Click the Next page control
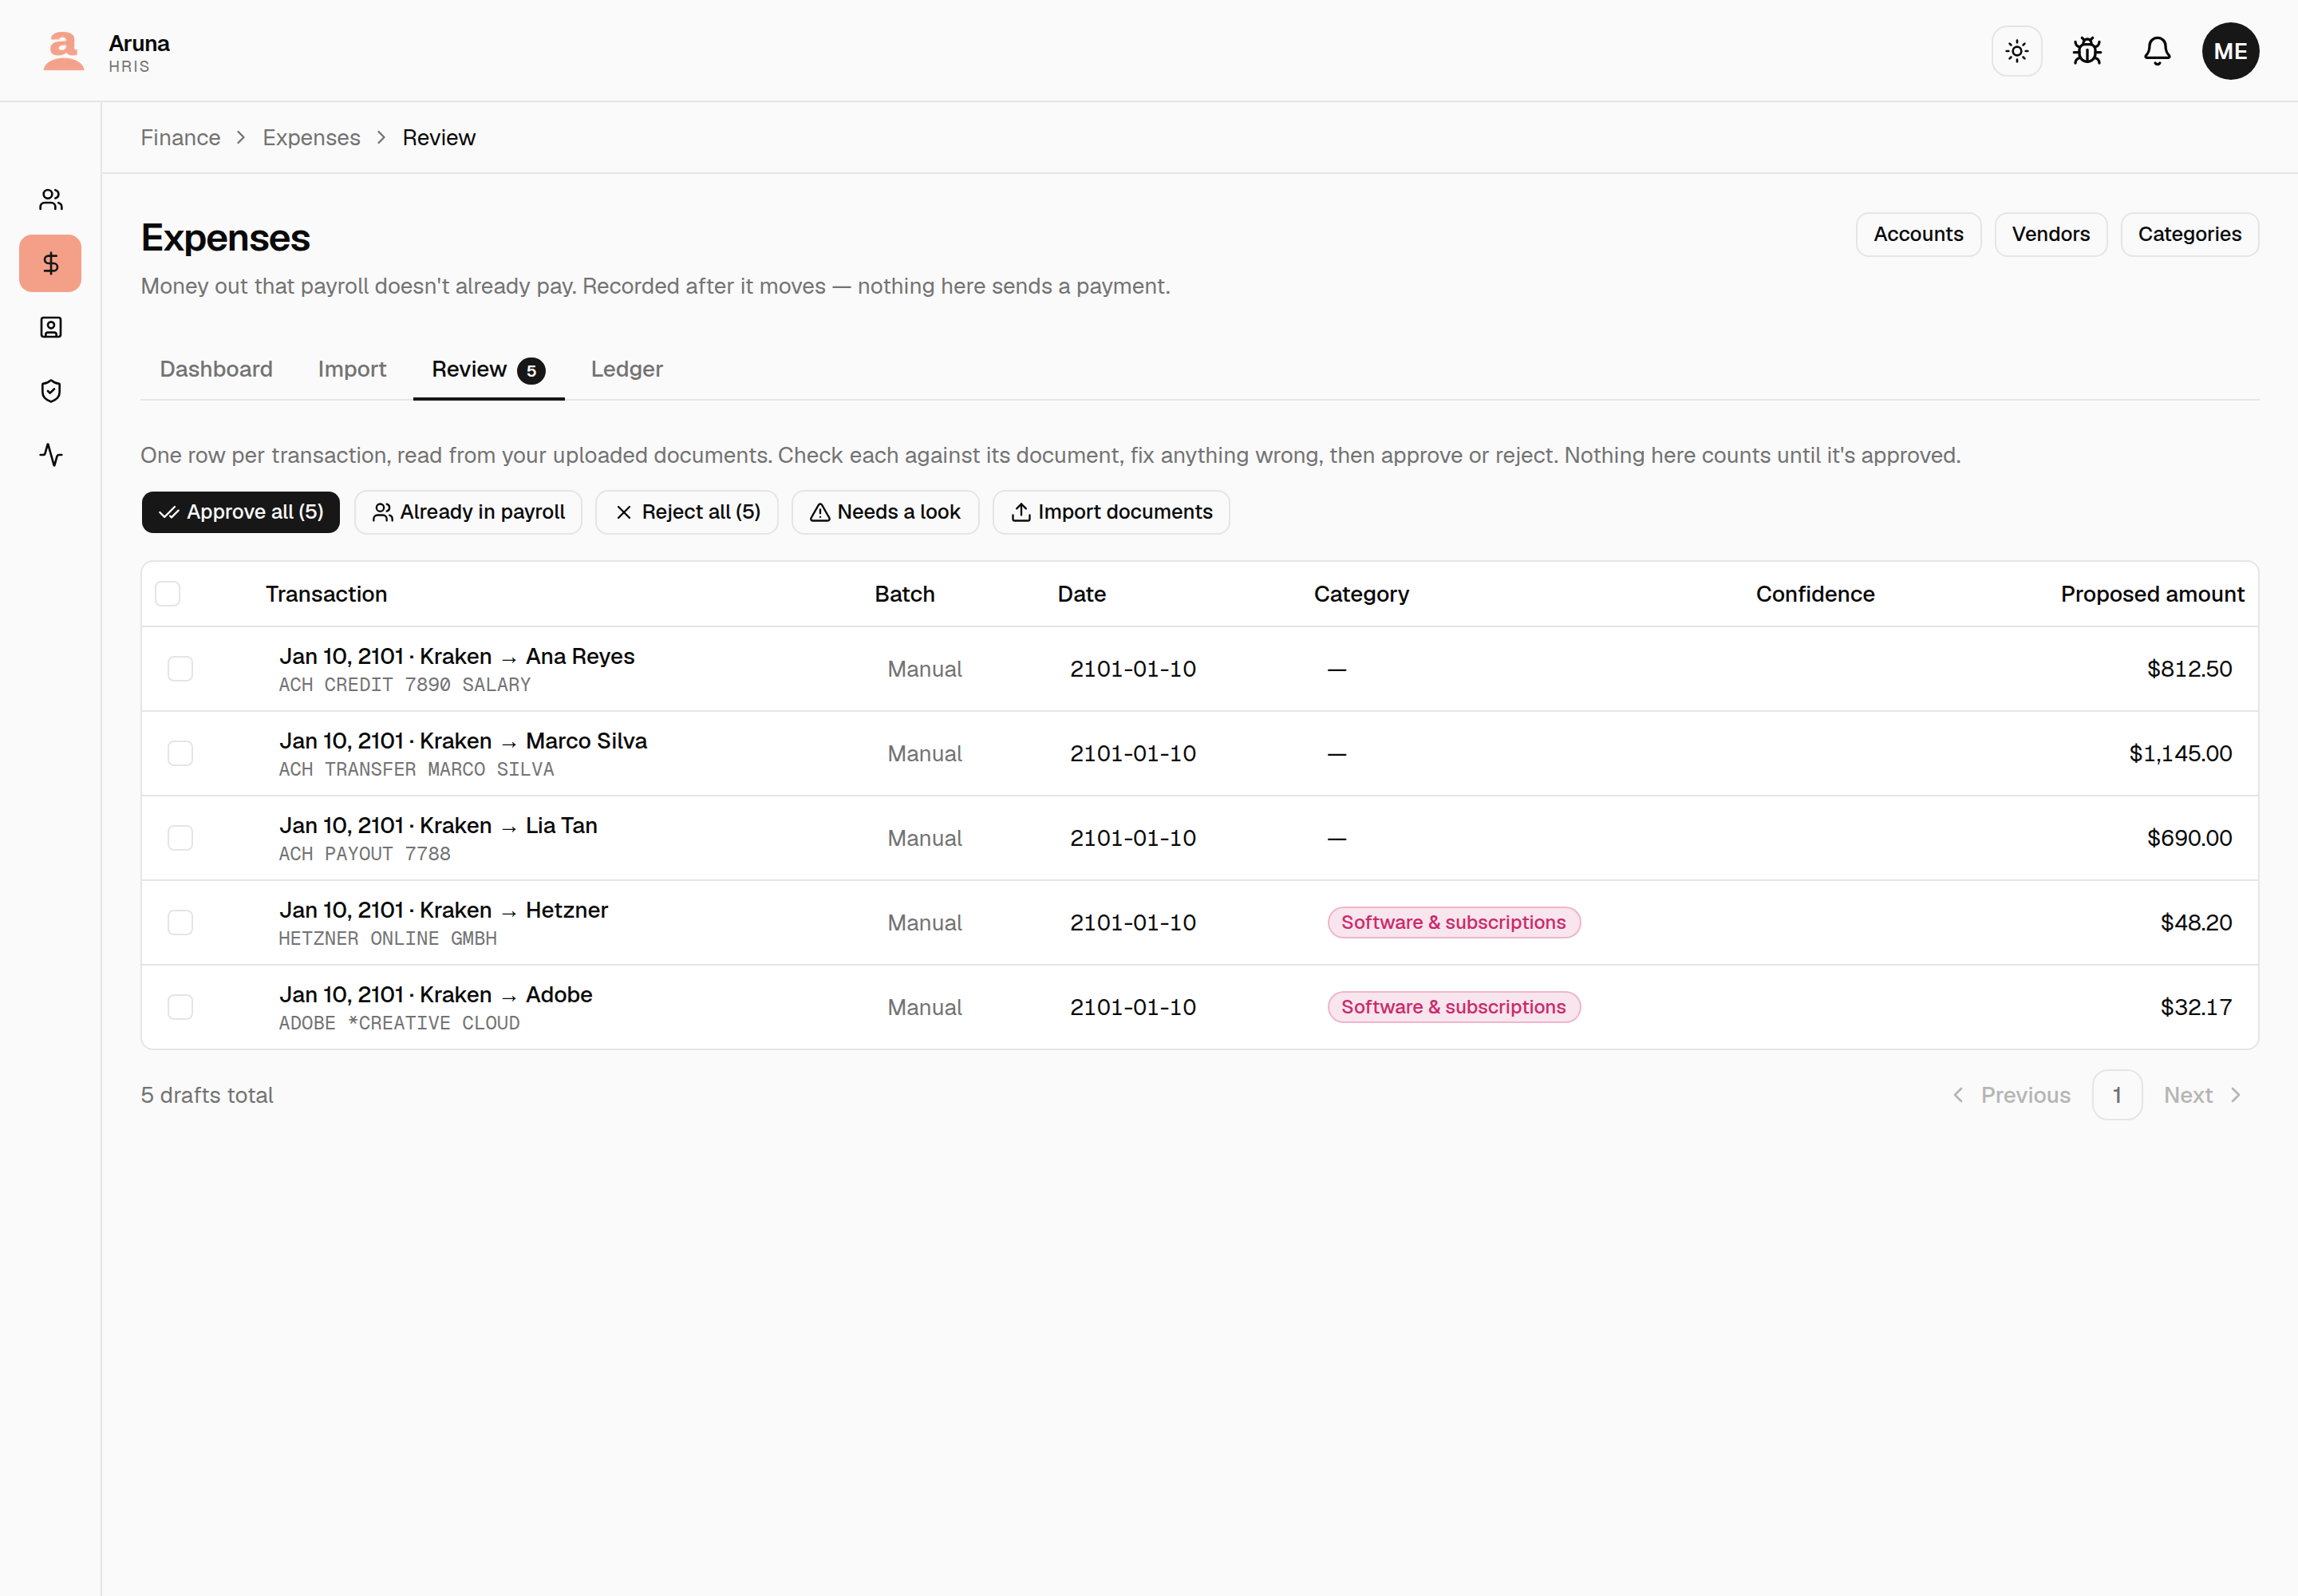The image size is (2298, 1596). click(x=2203, y=1095)
